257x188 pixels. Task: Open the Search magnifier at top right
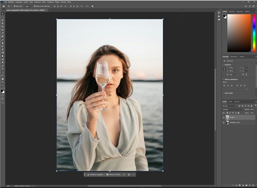pyautogui.click(x=246, y=6)
